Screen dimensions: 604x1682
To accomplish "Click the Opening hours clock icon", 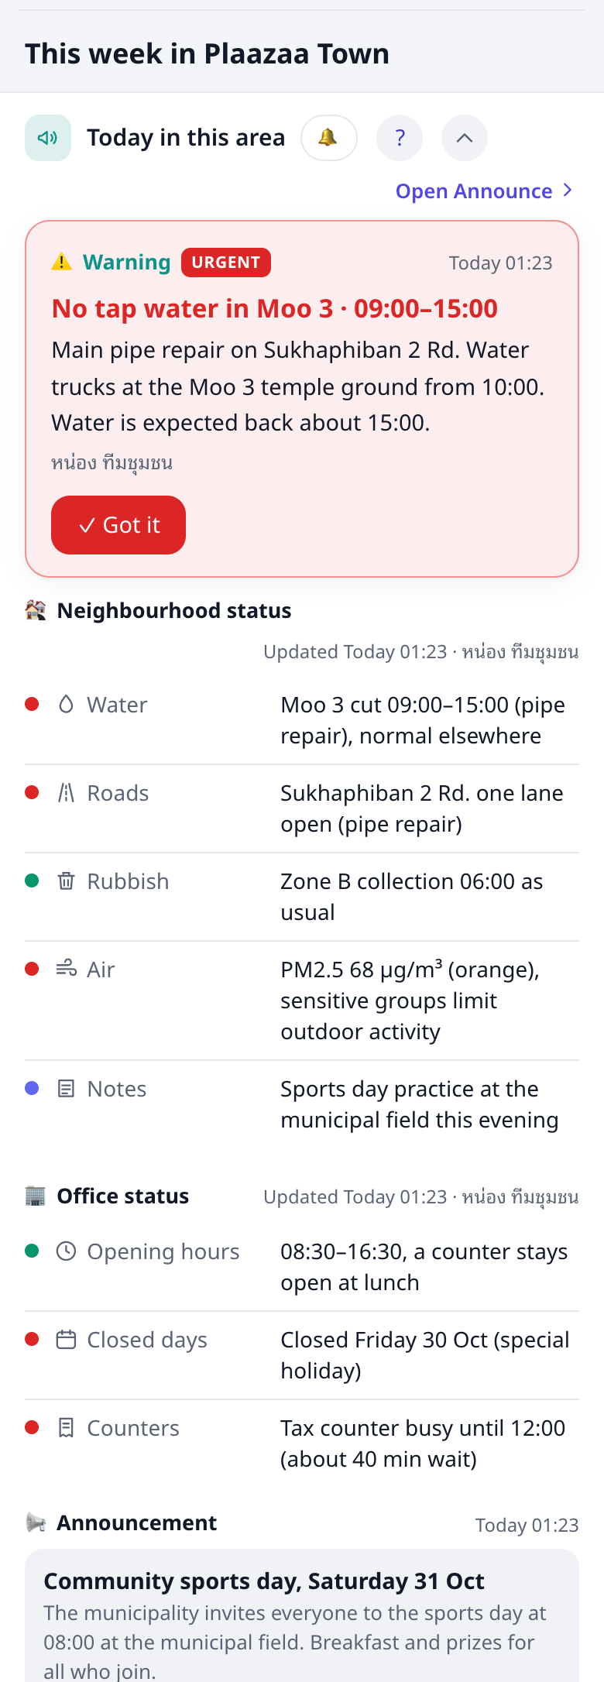I will tap(67, 1251).
